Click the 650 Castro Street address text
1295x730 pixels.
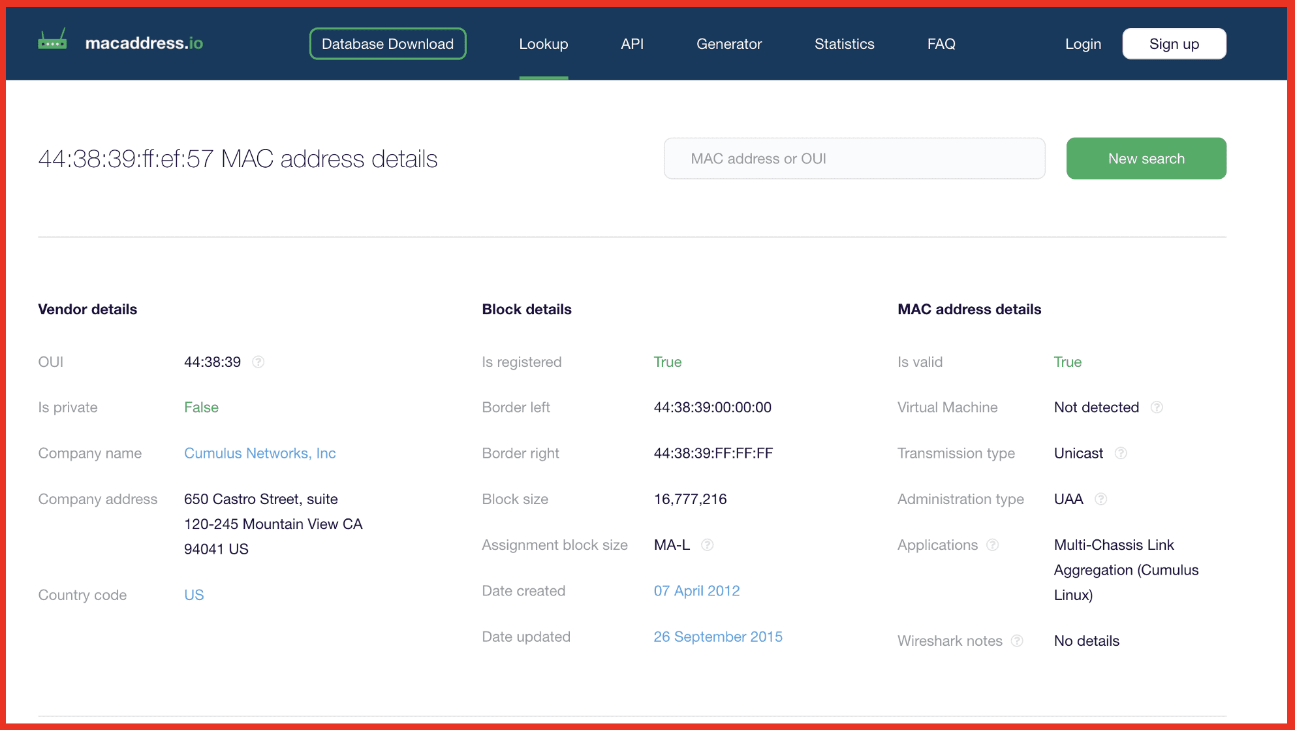coord(273,524)
